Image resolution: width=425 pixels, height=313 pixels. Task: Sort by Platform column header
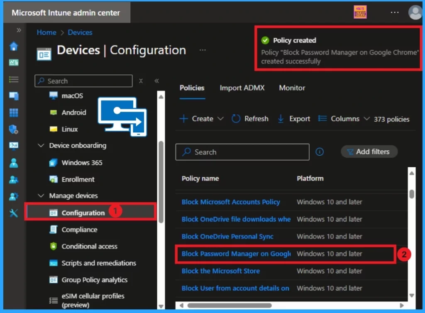point(310,179)
